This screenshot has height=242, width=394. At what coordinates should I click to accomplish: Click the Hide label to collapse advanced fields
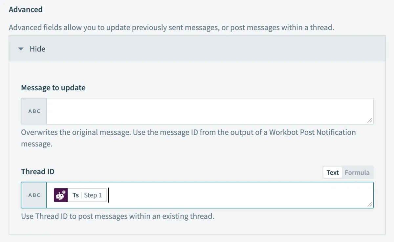(x=37, y=49)
